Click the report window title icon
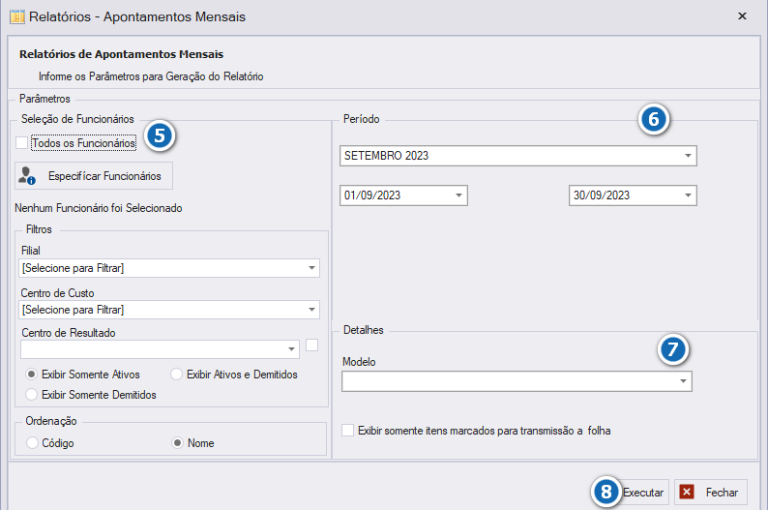The height and width of the screenshot is (510, 768). click(17, 16)
